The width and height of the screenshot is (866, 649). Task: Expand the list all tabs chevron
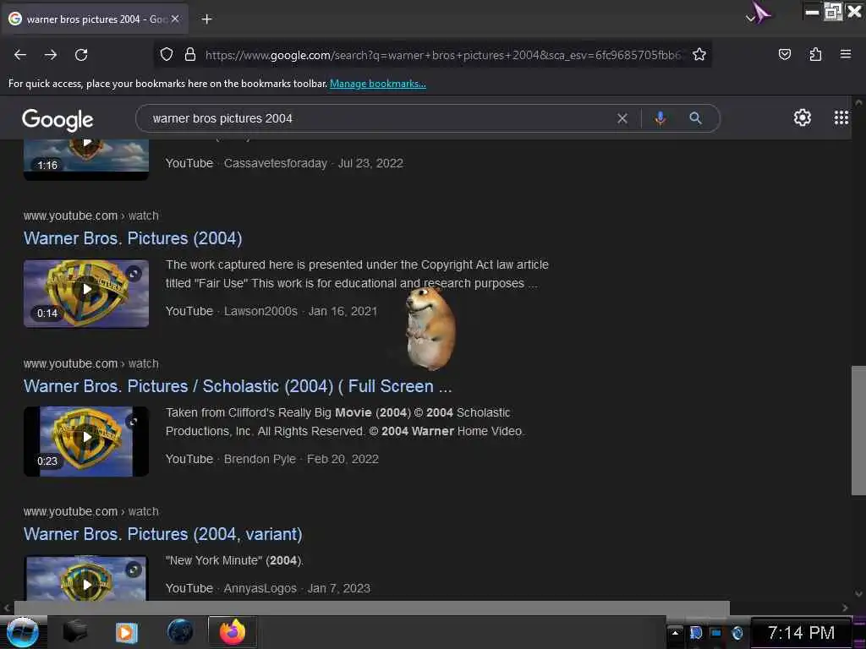pos(750,19)
